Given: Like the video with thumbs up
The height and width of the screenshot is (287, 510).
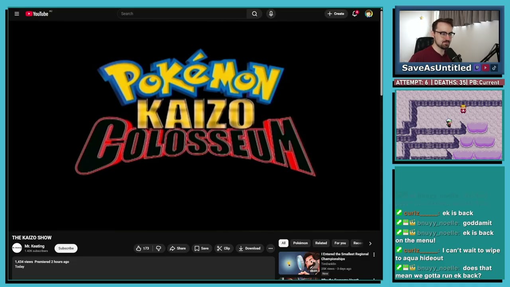Looking at the screenshot, I should (139, 248).
